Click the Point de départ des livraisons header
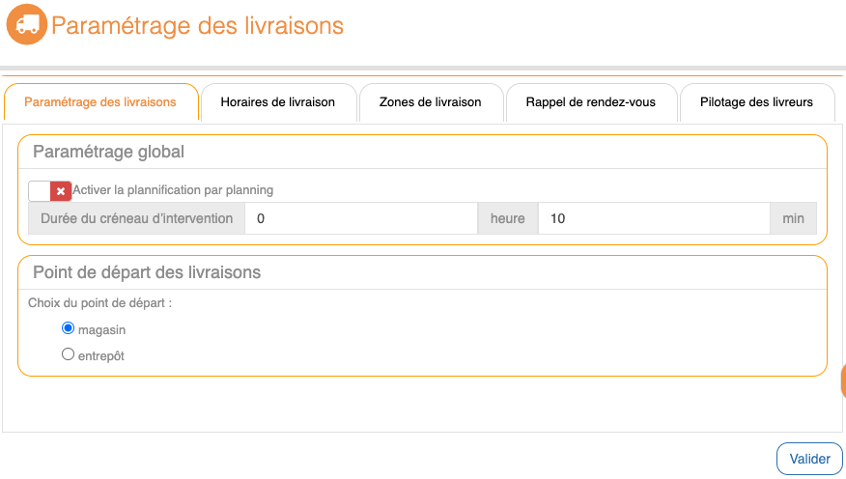 [147, 272]
